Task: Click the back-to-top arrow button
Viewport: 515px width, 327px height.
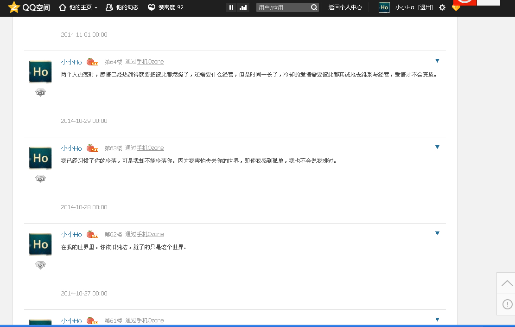Action: [x=507, y=283]
